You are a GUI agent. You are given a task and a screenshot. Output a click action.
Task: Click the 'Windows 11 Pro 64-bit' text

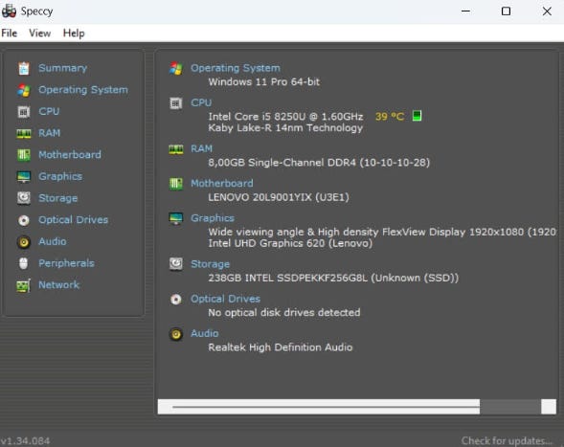(264, 82)
